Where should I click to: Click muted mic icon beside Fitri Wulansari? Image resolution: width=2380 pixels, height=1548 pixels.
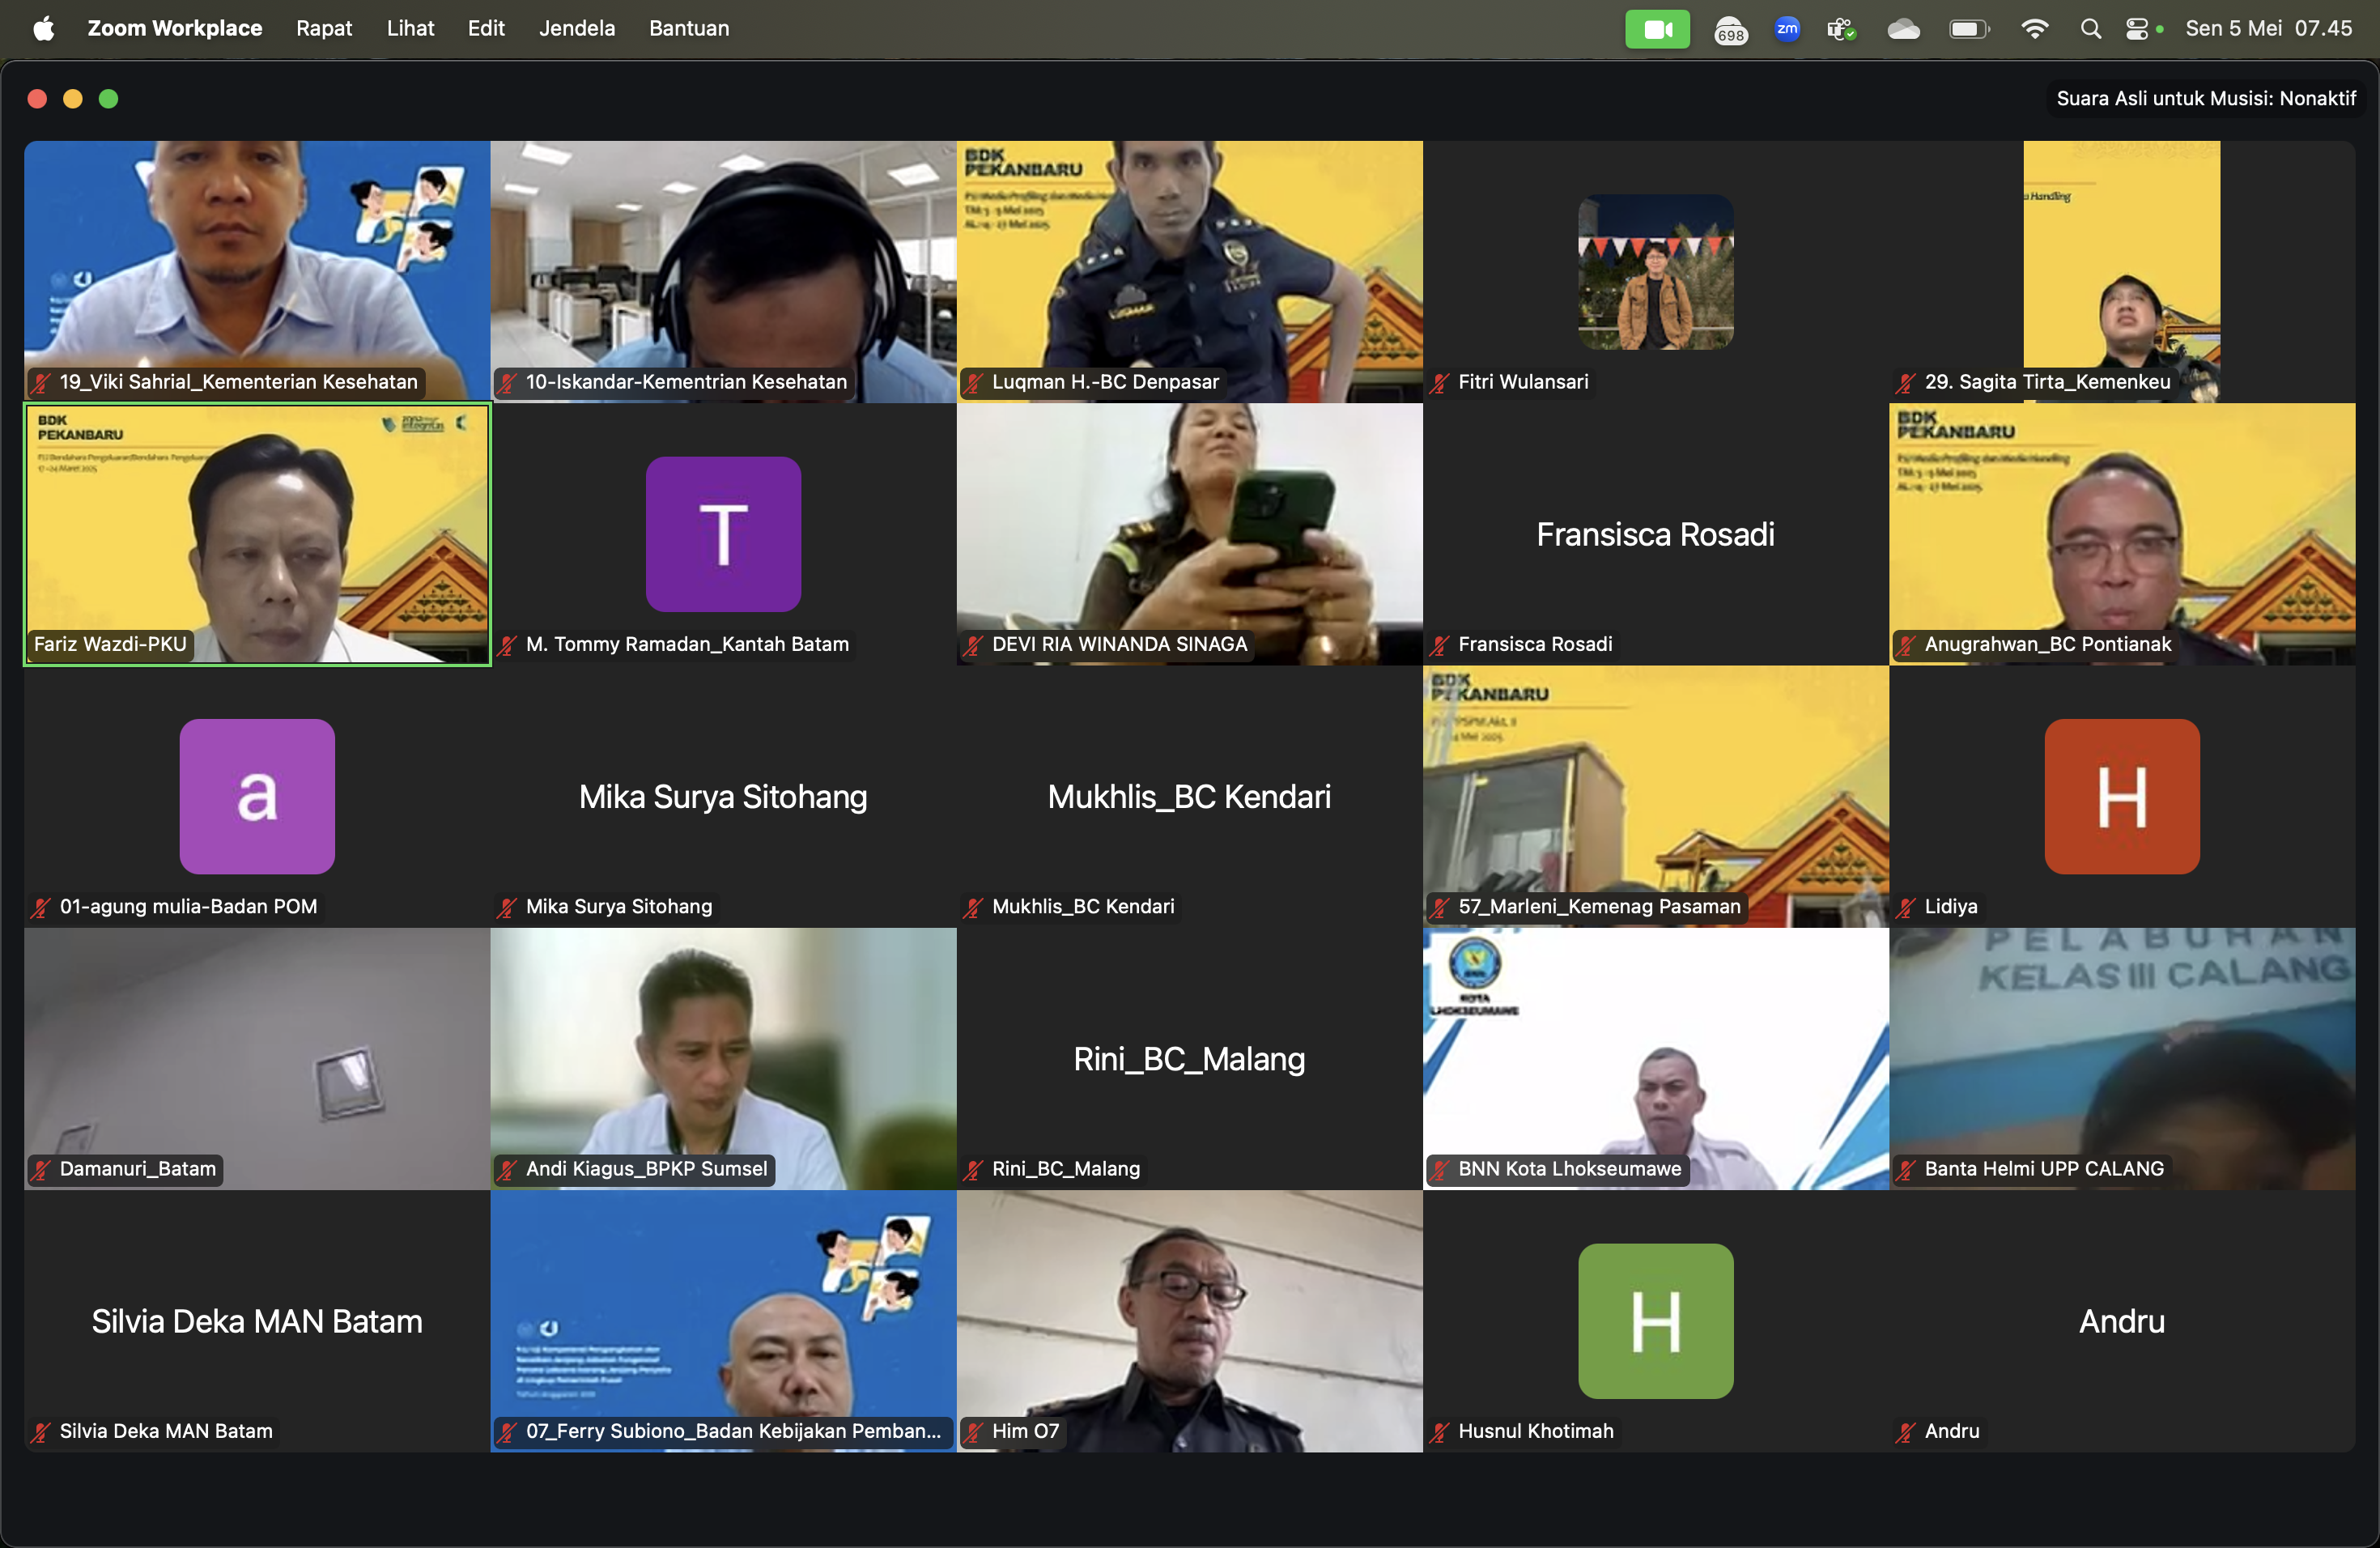coord(1440,382)
